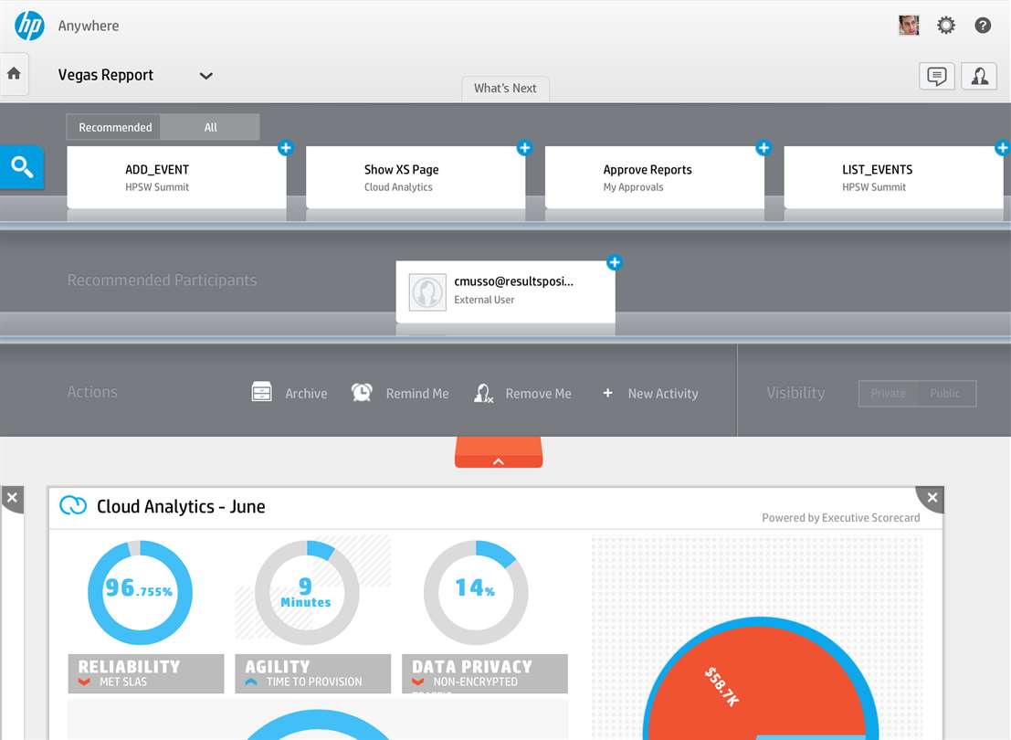Click the New Activity label
Viewport: 1011px width, 740px height.
coord(663,394)
